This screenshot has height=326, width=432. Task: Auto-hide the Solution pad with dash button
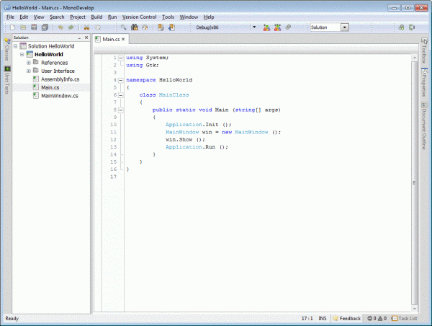[79, 38]
